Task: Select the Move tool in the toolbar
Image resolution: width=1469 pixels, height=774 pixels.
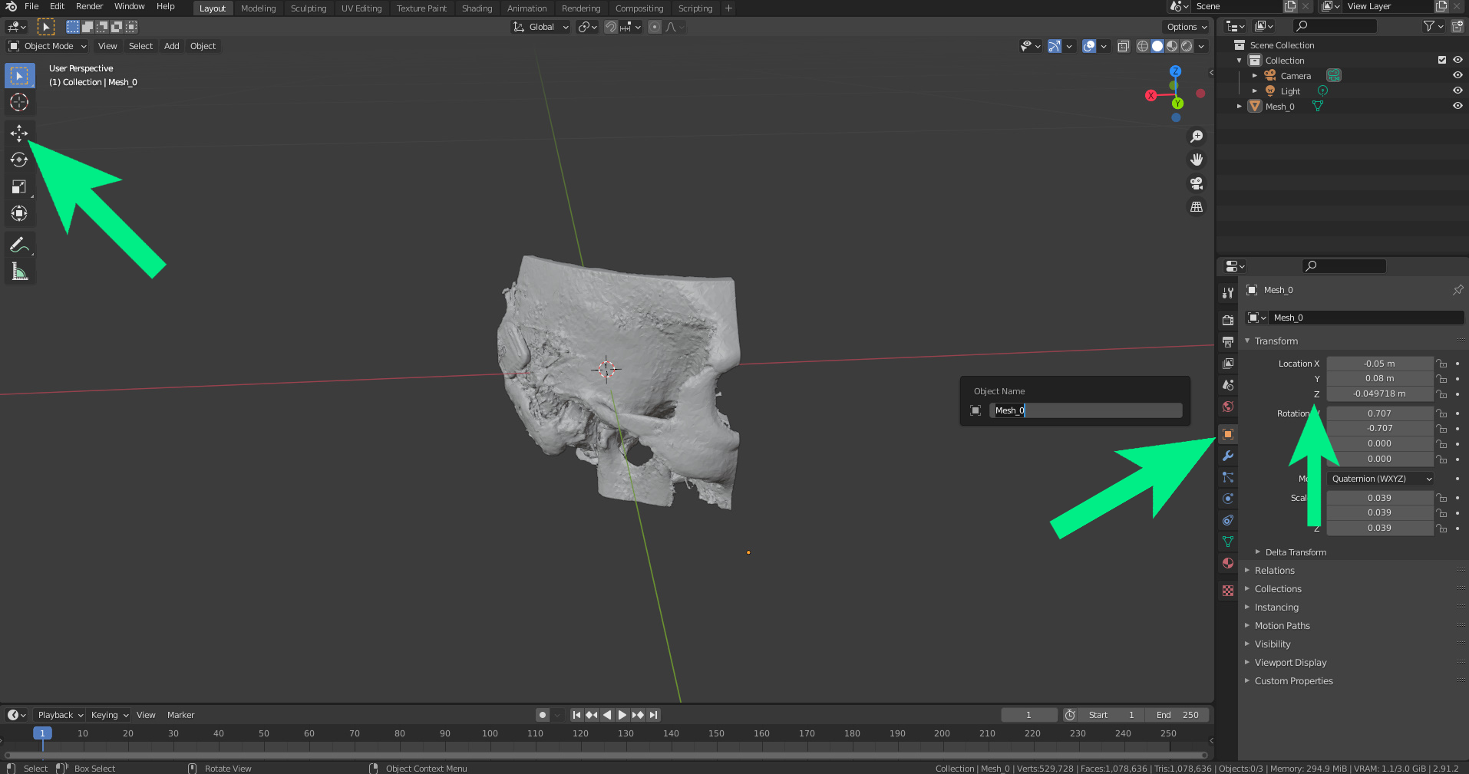Action: (19, 133)
